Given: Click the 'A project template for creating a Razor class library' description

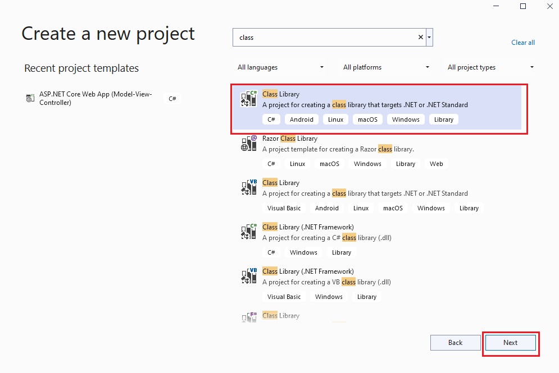Looking at the screenshot, I should coord(338,149).
